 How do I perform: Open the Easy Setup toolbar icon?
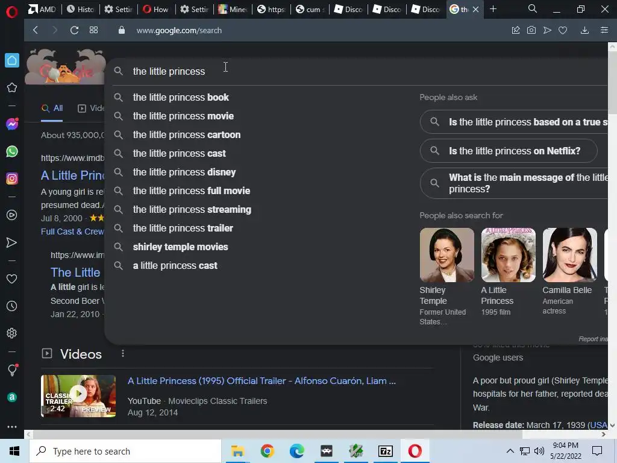tap(604, 30)
